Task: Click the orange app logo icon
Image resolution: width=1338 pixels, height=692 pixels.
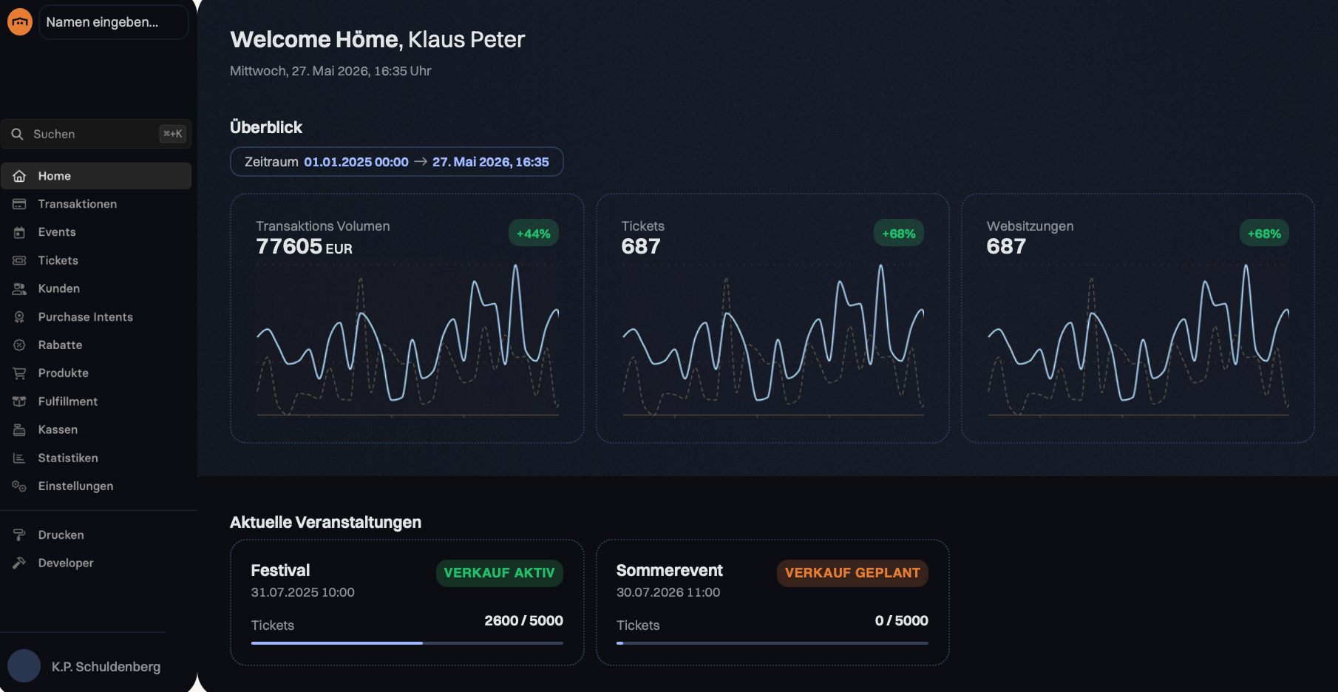Action: pos(20,21)
